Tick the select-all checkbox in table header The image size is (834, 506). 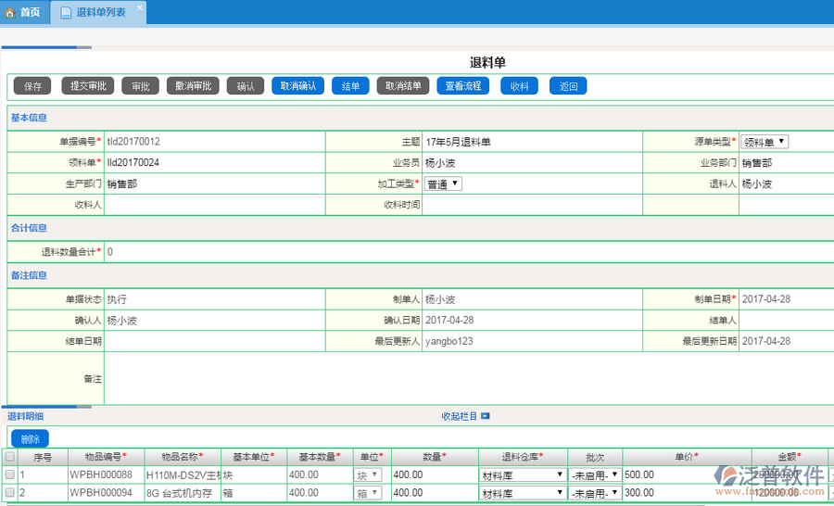(10, 457)
